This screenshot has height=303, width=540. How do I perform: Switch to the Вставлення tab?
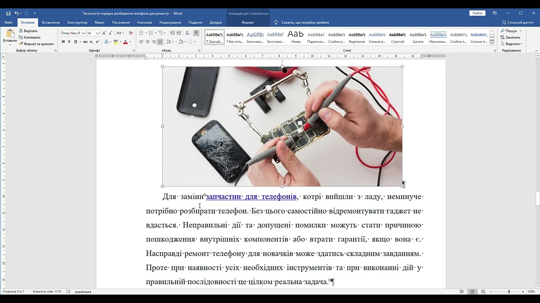point(51,22)
